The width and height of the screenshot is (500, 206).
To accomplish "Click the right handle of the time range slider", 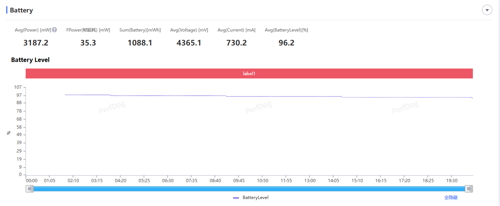I will click(468, 189).
